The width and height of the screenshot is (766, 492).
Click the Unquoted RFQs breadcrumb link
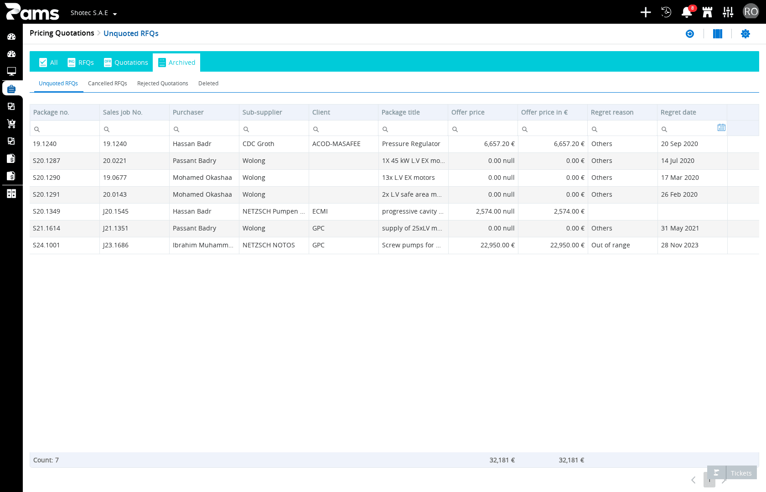coord(131,33)
